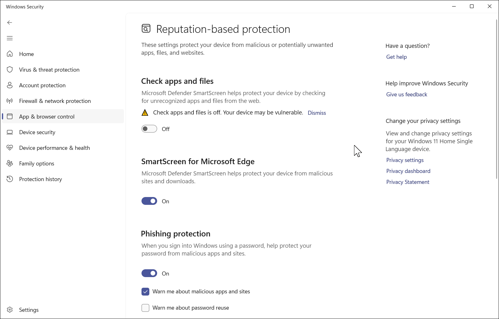Click the Home house icon
This screenshot has width=499, height=319.
[x=10, y=54]
